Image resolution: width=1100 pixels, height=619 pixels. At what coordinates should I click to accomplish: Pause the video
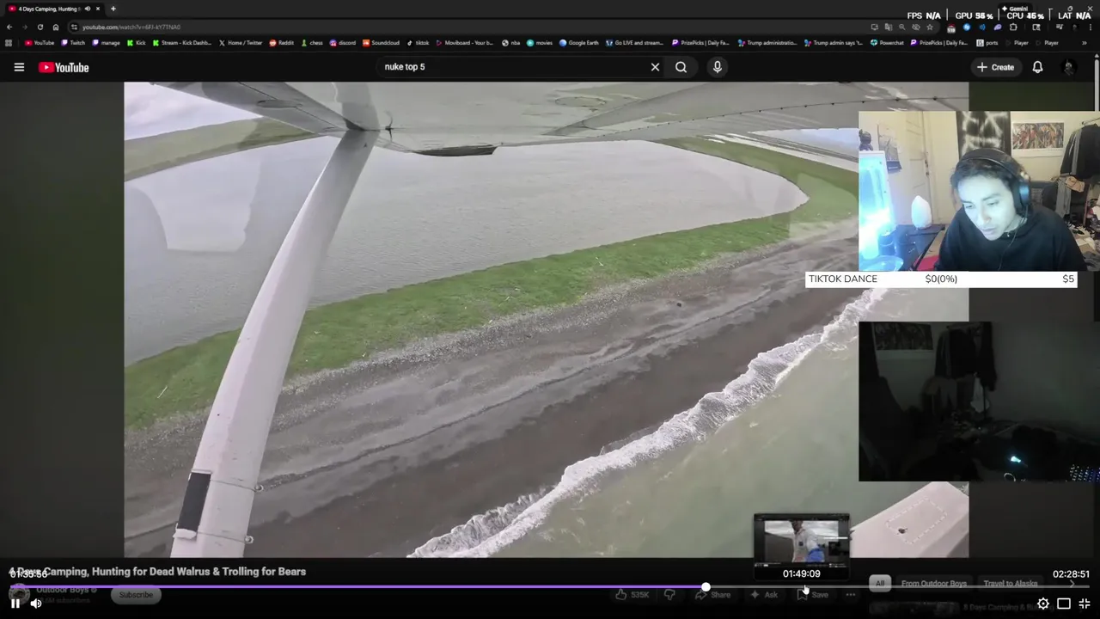pyautogui.click(x=15, y=604)
